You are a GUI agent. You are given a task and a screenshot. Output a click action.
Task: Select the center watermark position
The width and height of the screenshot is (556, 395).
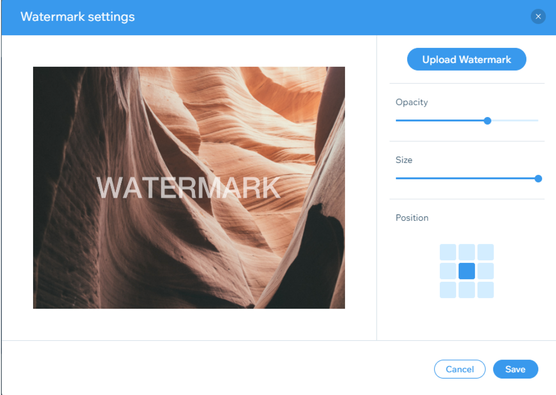point(467,271)
